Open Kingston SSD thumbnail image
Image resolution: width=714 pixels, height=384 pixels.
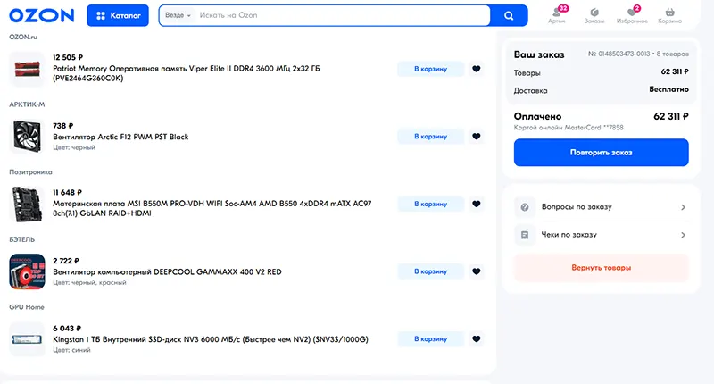tap(28, 339)
